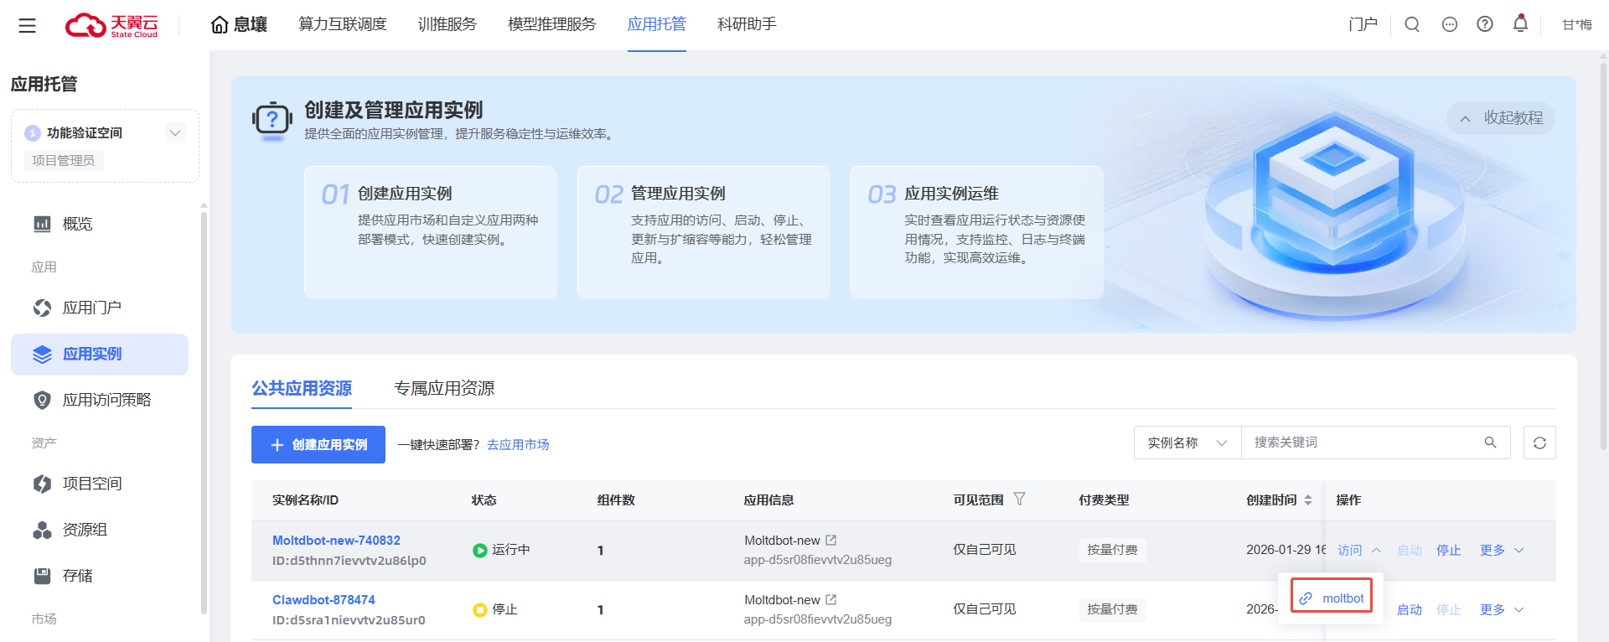
Task: Click the hamburger menu icon
Action: coord(27,25)
